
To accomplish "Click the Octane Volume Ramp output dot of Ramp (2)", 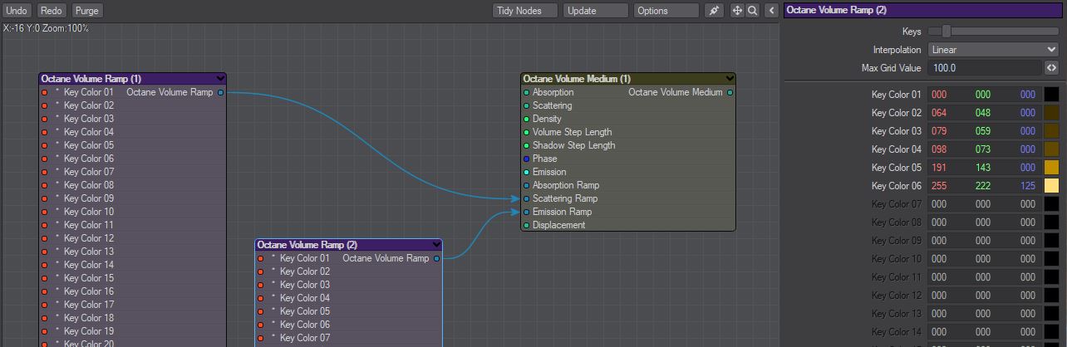I will point(436,258).
